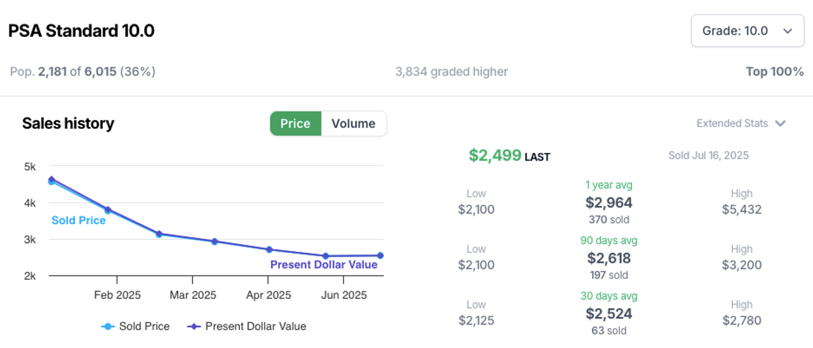Click the High $2,780 value
Image resolution: width=813 pixels, height=348 pixels.
pos(742,320)
